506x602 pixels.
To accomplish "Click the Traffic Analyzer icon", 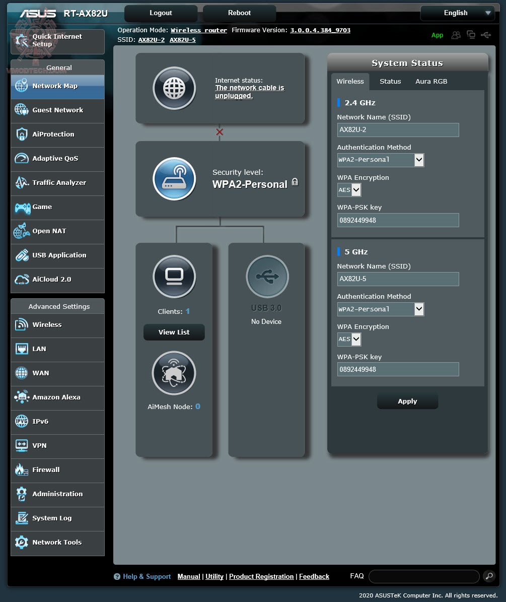I will [22, 182].
